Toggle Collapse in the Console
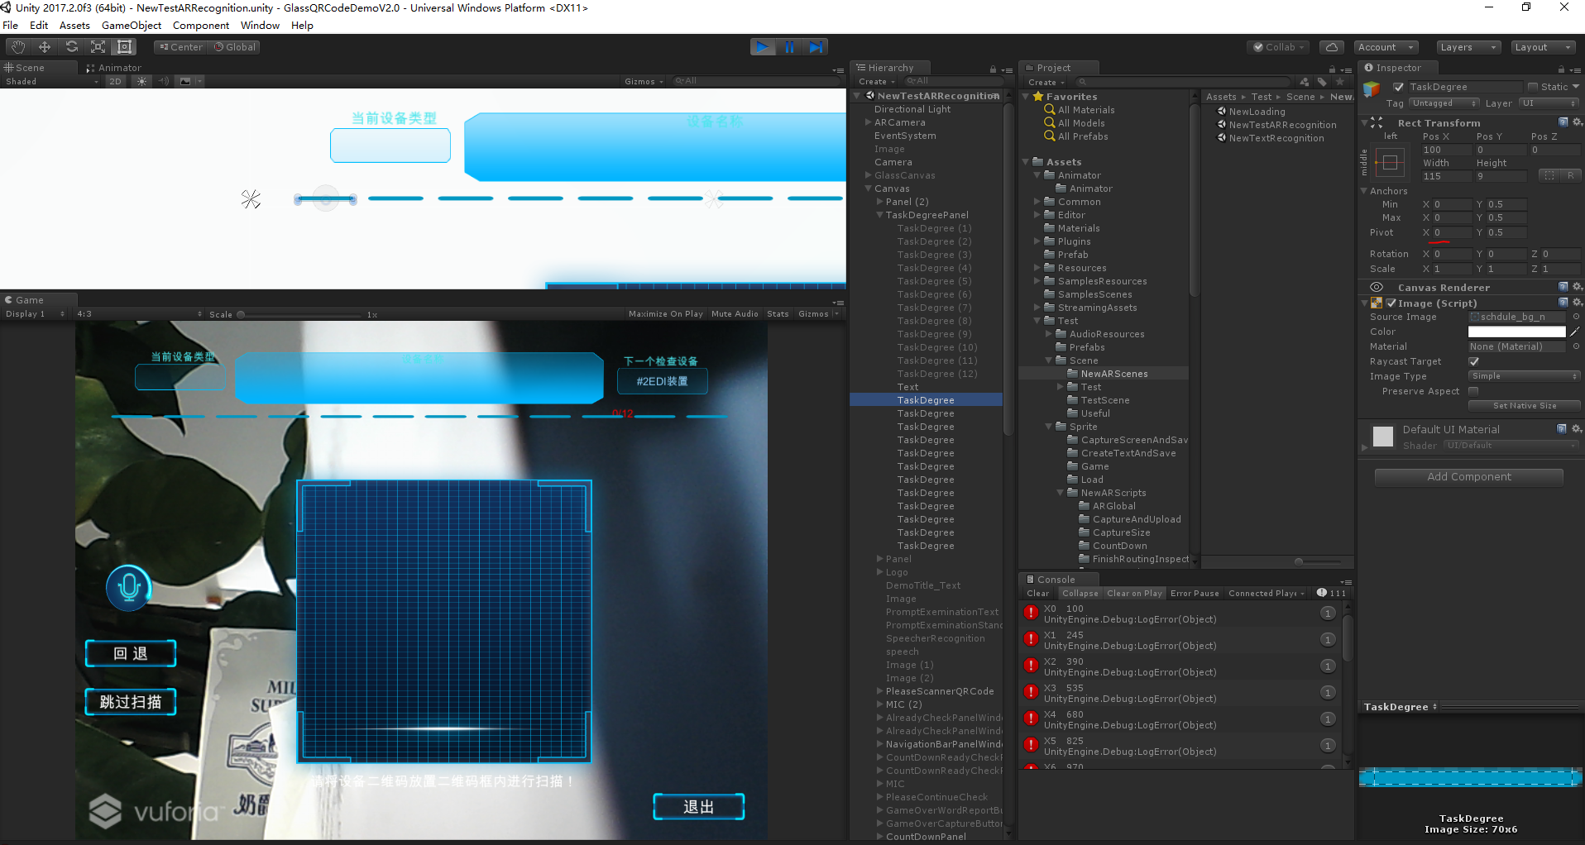1585x845 pixels. pyautogui.click(x=1080, y=594)
